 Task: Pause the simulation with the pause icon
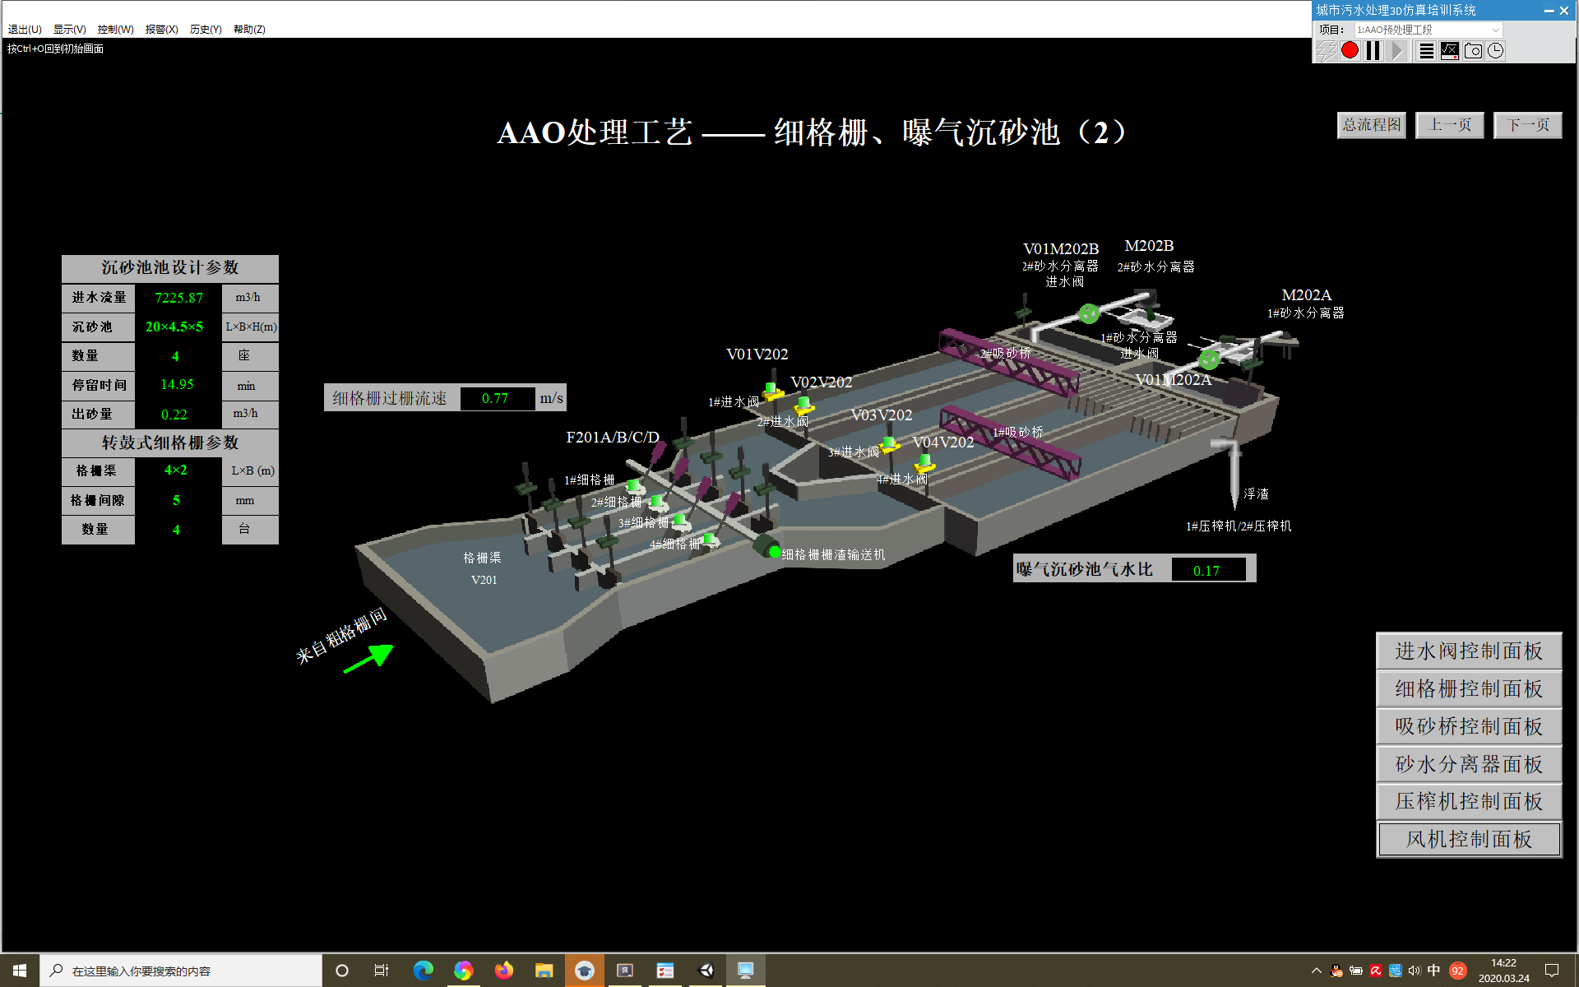[x=1373, y=51]
